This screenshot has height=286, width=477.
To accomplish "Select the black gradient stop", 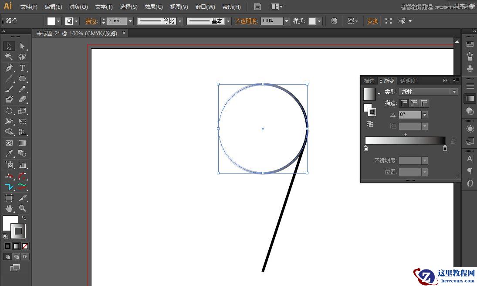I will click(x=445, y=148).
